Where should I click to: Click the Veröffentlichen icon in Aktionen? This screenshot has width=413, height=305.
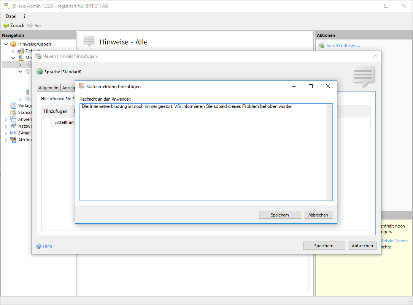coord(321,46)
